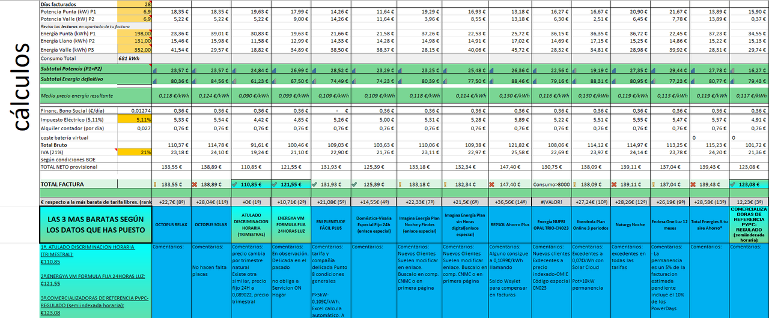Select the REPSOL Ahorro Plus header
The width and height of the screenshot is (769, 318).
point(509,224)
